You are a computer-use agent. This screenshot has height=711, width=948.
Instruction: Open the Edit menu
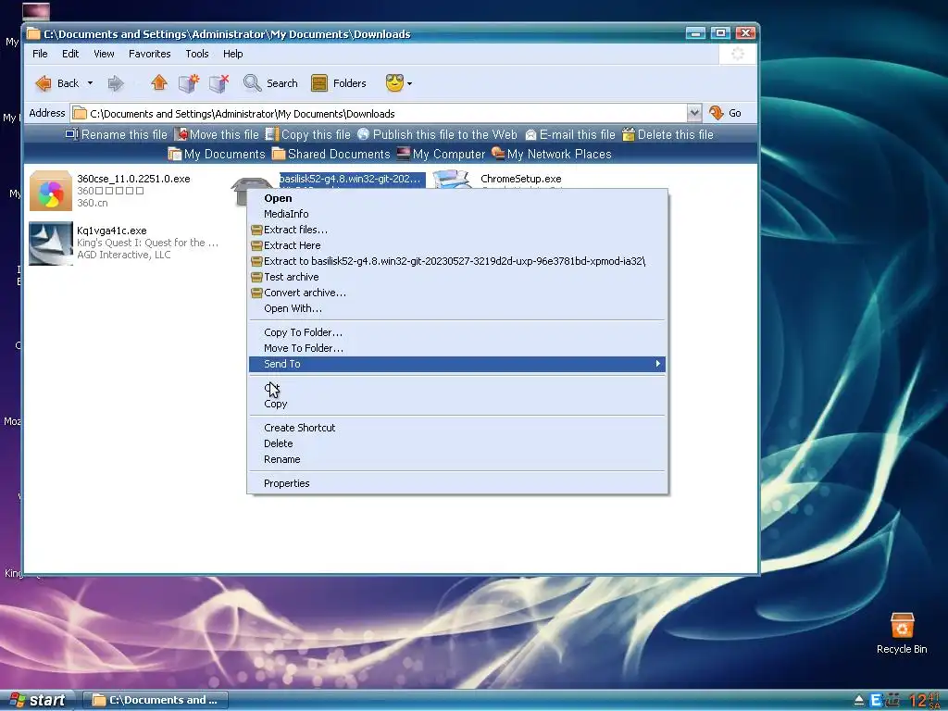(70, 54)
